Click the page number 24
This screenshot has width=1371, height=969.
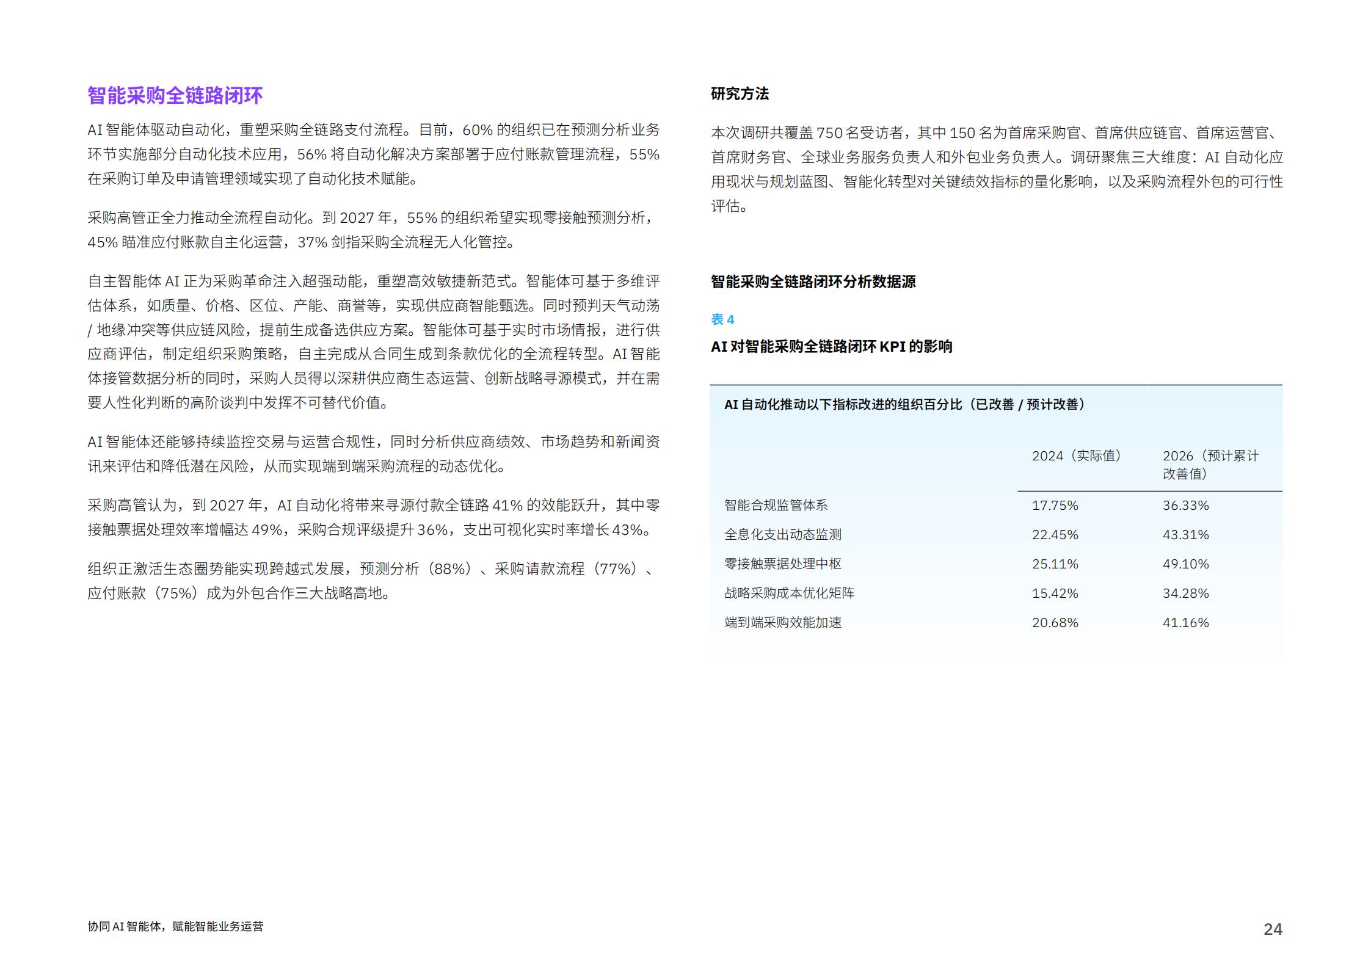[1273, 929]
